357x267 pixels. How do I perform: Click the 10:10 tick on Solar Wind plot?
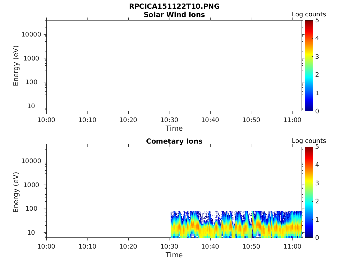click(88, 120)
